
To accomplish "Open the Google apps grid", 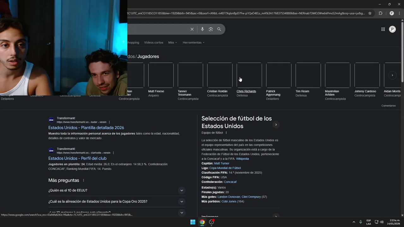I will pyautogui.click(x=383, y=29).
